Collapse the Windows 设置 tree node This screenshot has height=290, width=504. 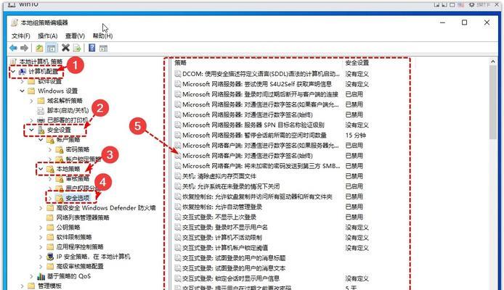click(23, 91)
